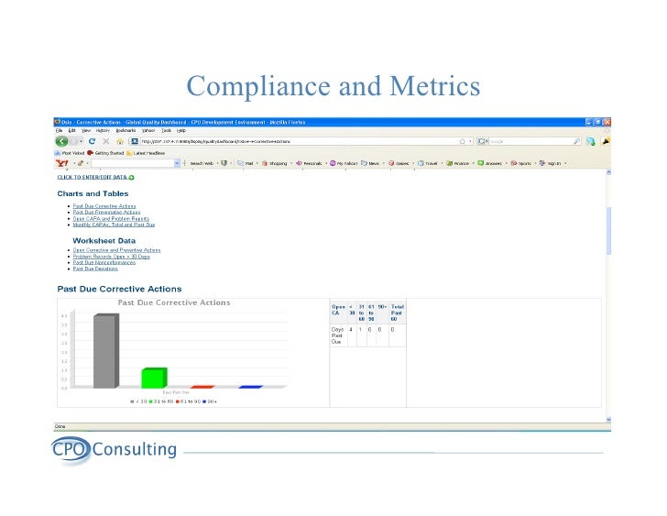Open Finance on the Yahoo toolbar
This screenshot has width=667, height=516.
[458, 163]
